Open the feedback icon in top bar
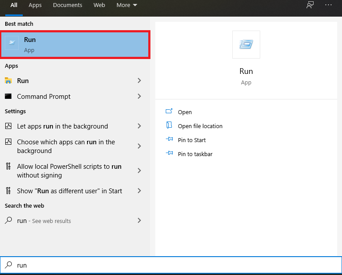The height and width of the screenshot is (275, 342). coord(310,5)
